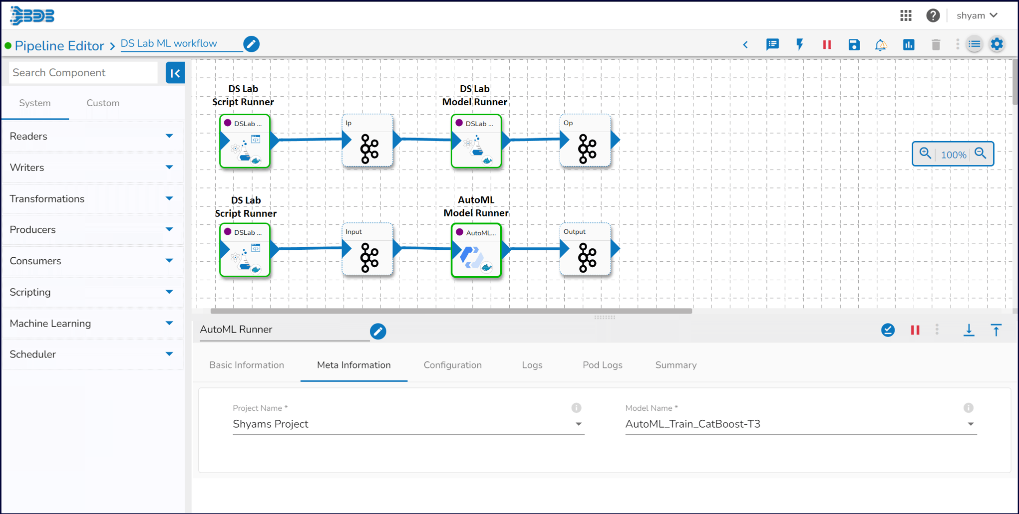This screenshot has height=514, width=1019.
Task: Open the component panel more options dots
Action: [937, 330]
